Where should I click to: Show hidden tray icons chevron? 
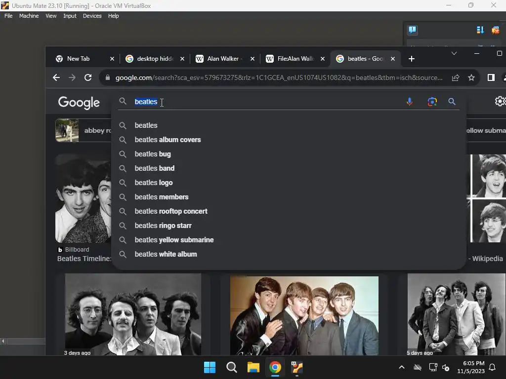click(x=402, y=367)
